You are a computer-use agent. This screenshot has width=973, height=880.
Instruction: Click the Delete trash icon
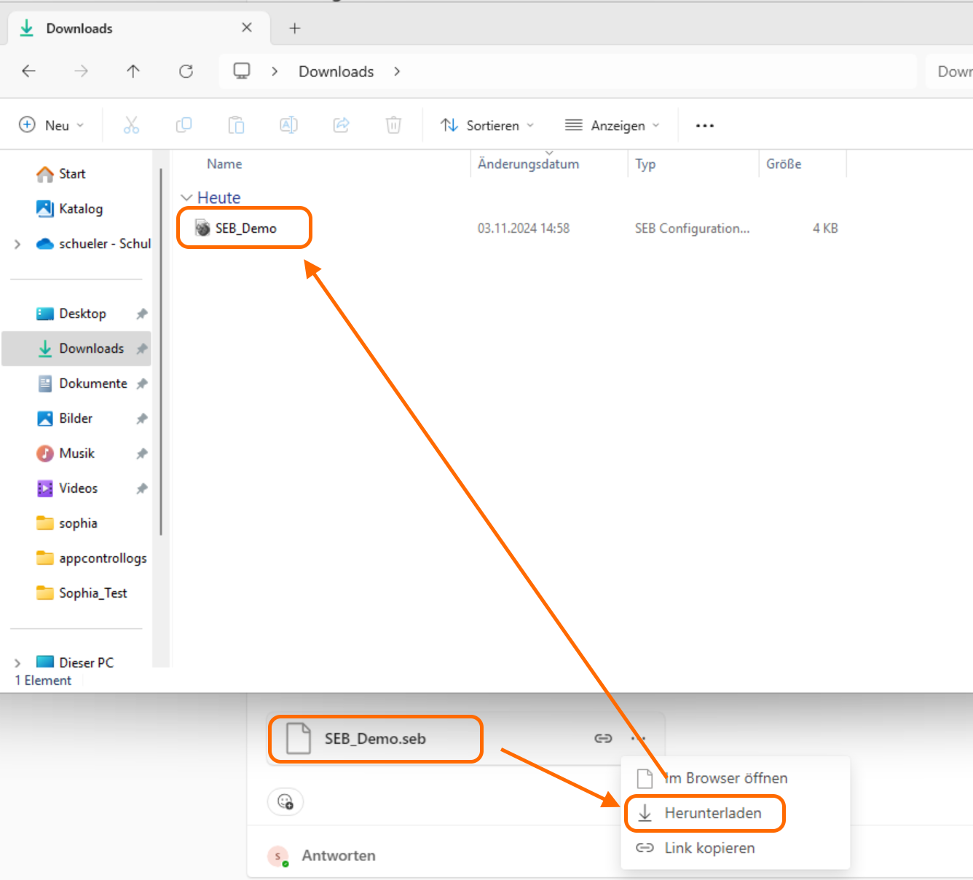click(393, 125)
